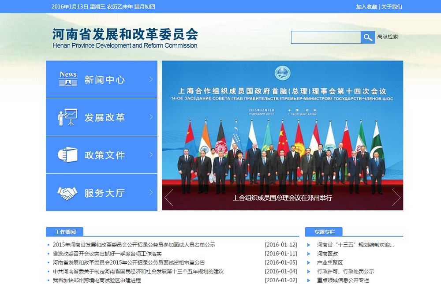Select the 工作要闻 tab
The height and width of the screenshot is (284, 441).
tap(65, 232)
